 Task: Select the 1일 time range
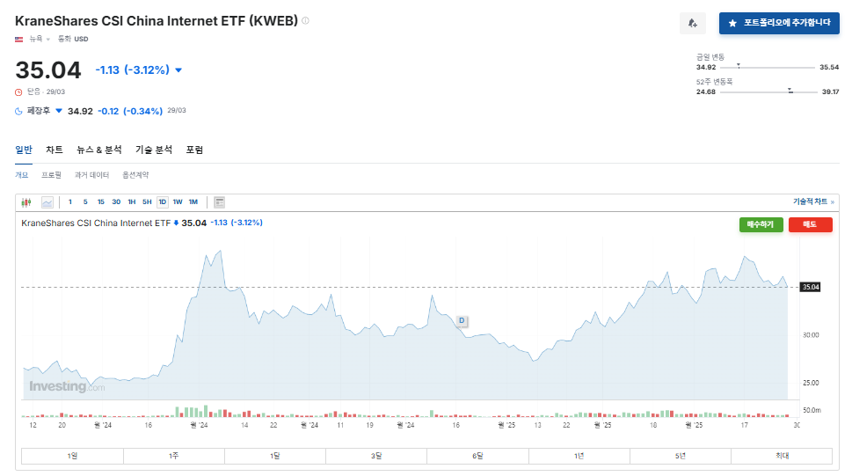(x=72, y=456)
